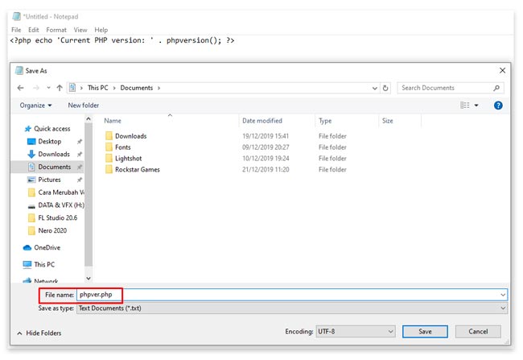Expand chevron after Documents breadcrumb

pos(159,88)
